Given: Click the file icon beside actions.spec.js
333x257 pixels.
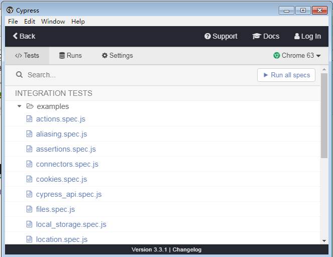Looking at the screenshot, I should coord(29,119).
